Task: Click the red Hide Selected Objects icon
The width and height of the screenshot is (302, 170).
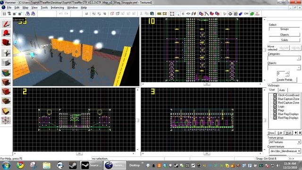Action: [x=112, y=14]
